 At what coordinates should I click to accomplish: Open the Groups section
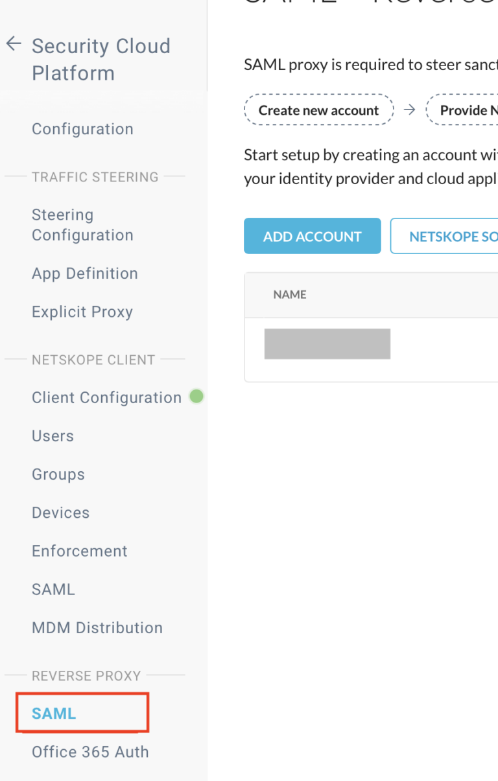click(58, 474)
